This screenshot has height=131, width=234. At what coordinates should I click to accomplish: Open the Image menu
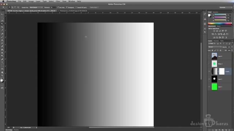pos(31,1)
